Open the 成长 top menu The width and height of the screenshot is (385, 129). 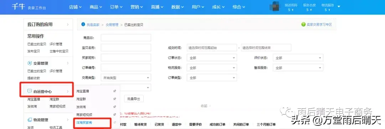[218, 7]
